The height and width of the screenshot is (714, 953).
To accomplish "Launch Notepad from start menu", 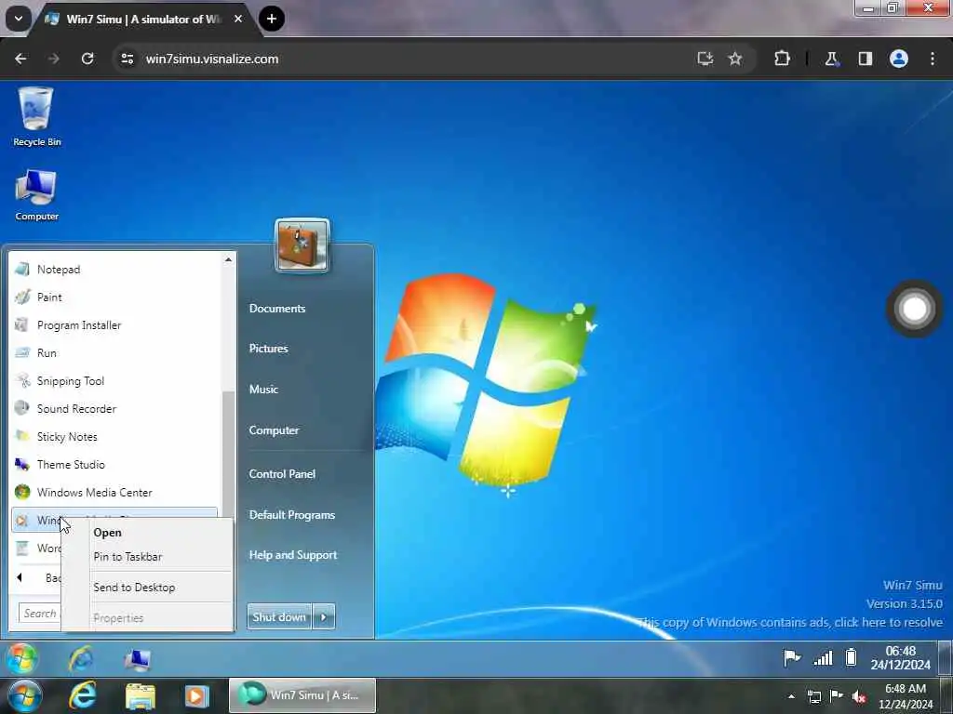I will (x=114, y=269).
